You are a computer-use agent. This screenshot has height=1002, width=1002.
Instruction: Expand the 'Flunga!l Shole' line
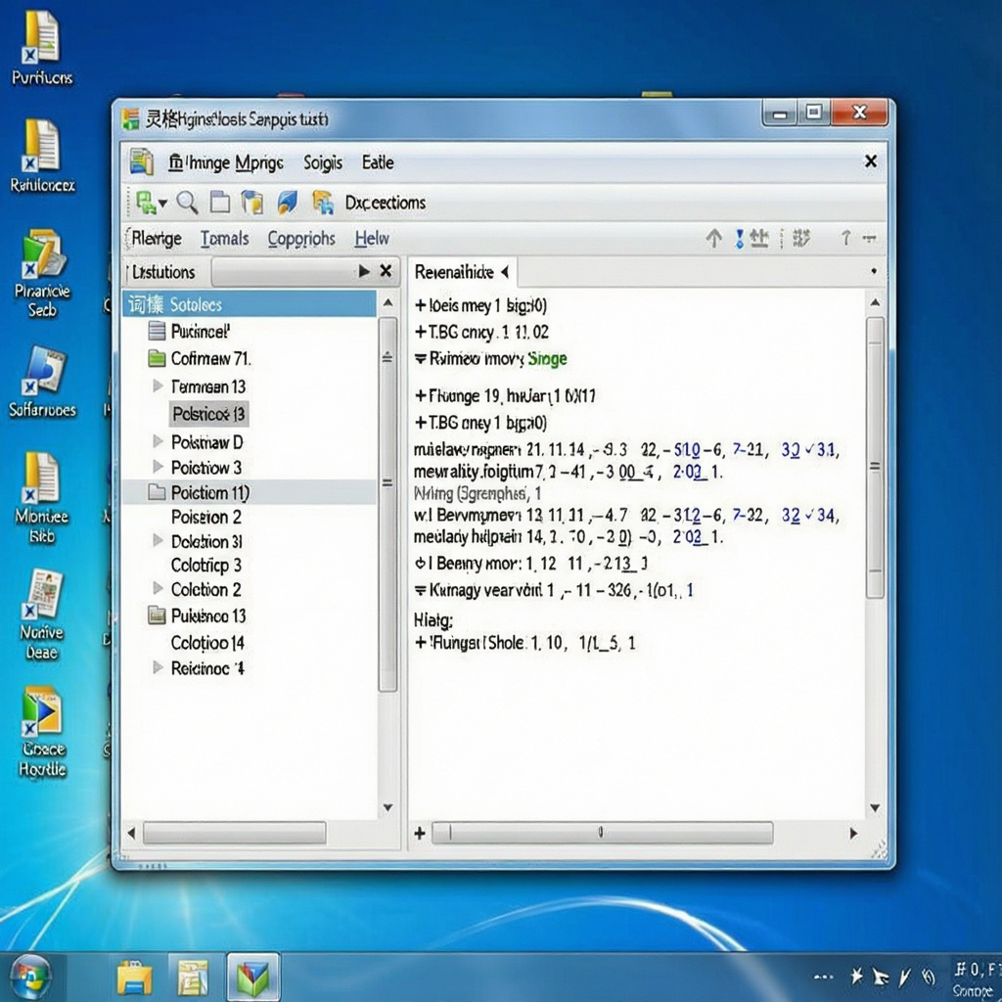tap(420, 643)
